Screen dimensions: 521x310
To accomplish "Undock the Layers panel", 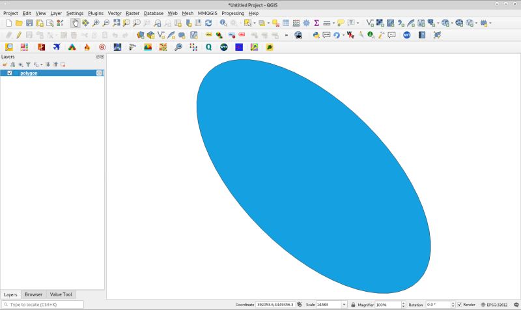I will [98, 57].
